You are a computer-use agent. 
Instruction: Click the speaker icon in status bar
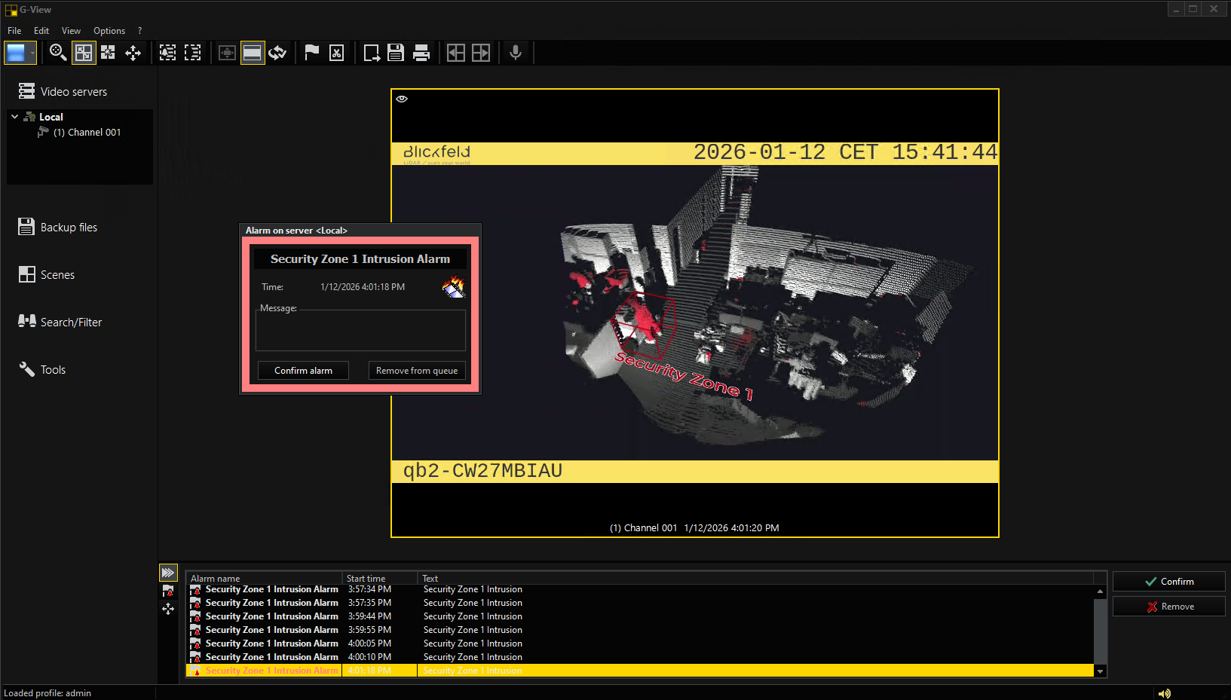pos(1165,693)
